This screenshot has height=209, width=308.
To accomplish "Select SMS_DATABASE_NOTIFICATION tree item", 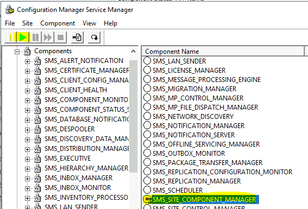I will 86,119.
